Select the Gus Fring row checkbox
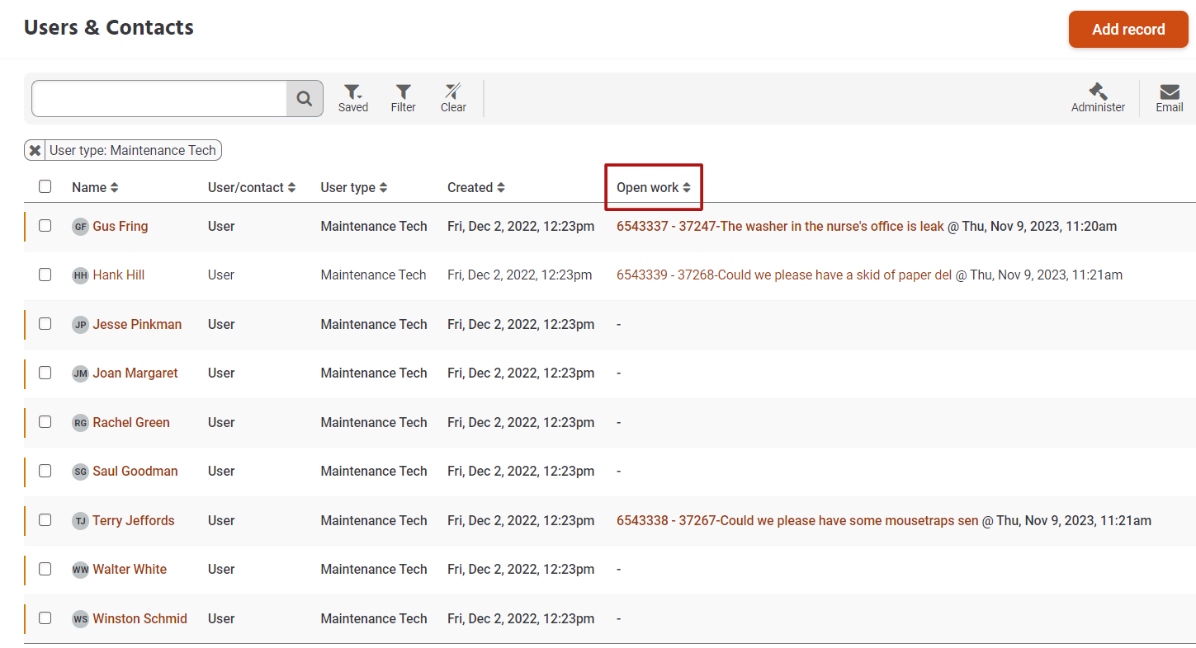The width and height of the screenshot is (1196, 648). tap(45, 225)
